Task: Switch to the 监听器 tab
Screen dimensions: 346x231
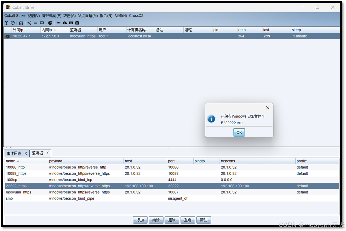Action: (37, 153)
